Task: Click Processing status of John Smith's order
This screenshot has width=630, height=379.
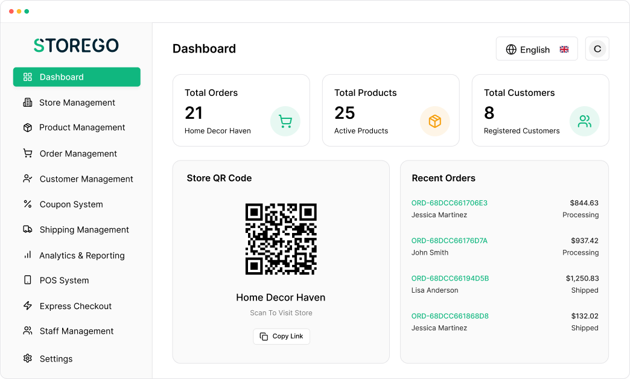Action: click(x=581, y=252)
